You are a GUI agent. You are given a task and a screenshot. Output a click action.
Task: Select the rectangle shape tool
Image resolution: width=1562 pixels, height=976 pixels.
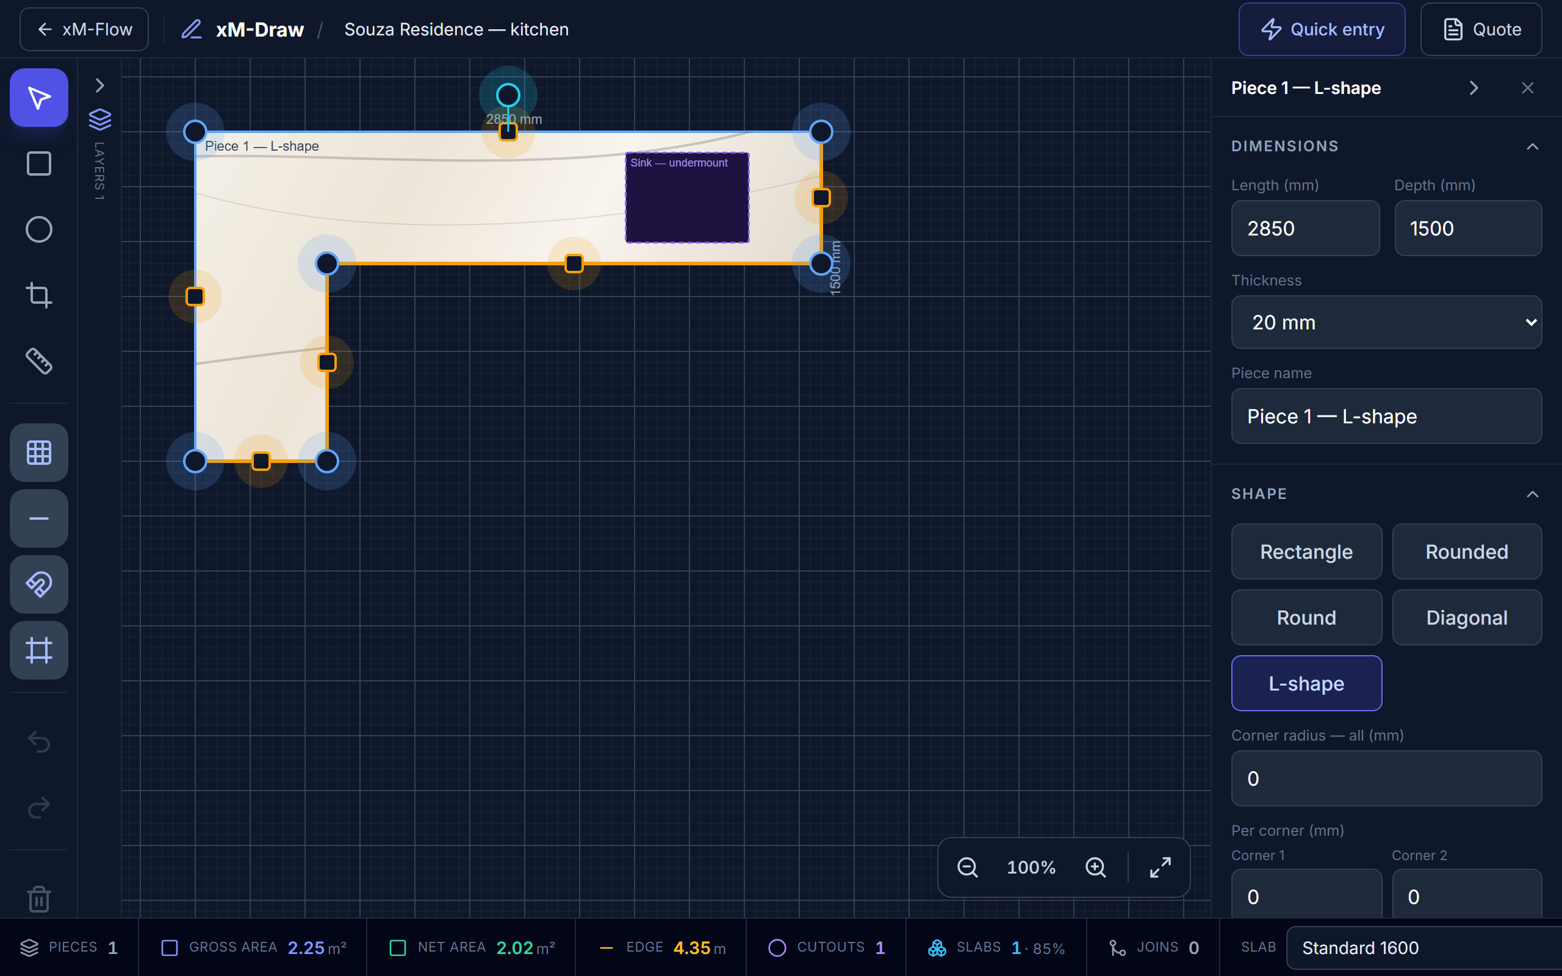pos(38,163)
